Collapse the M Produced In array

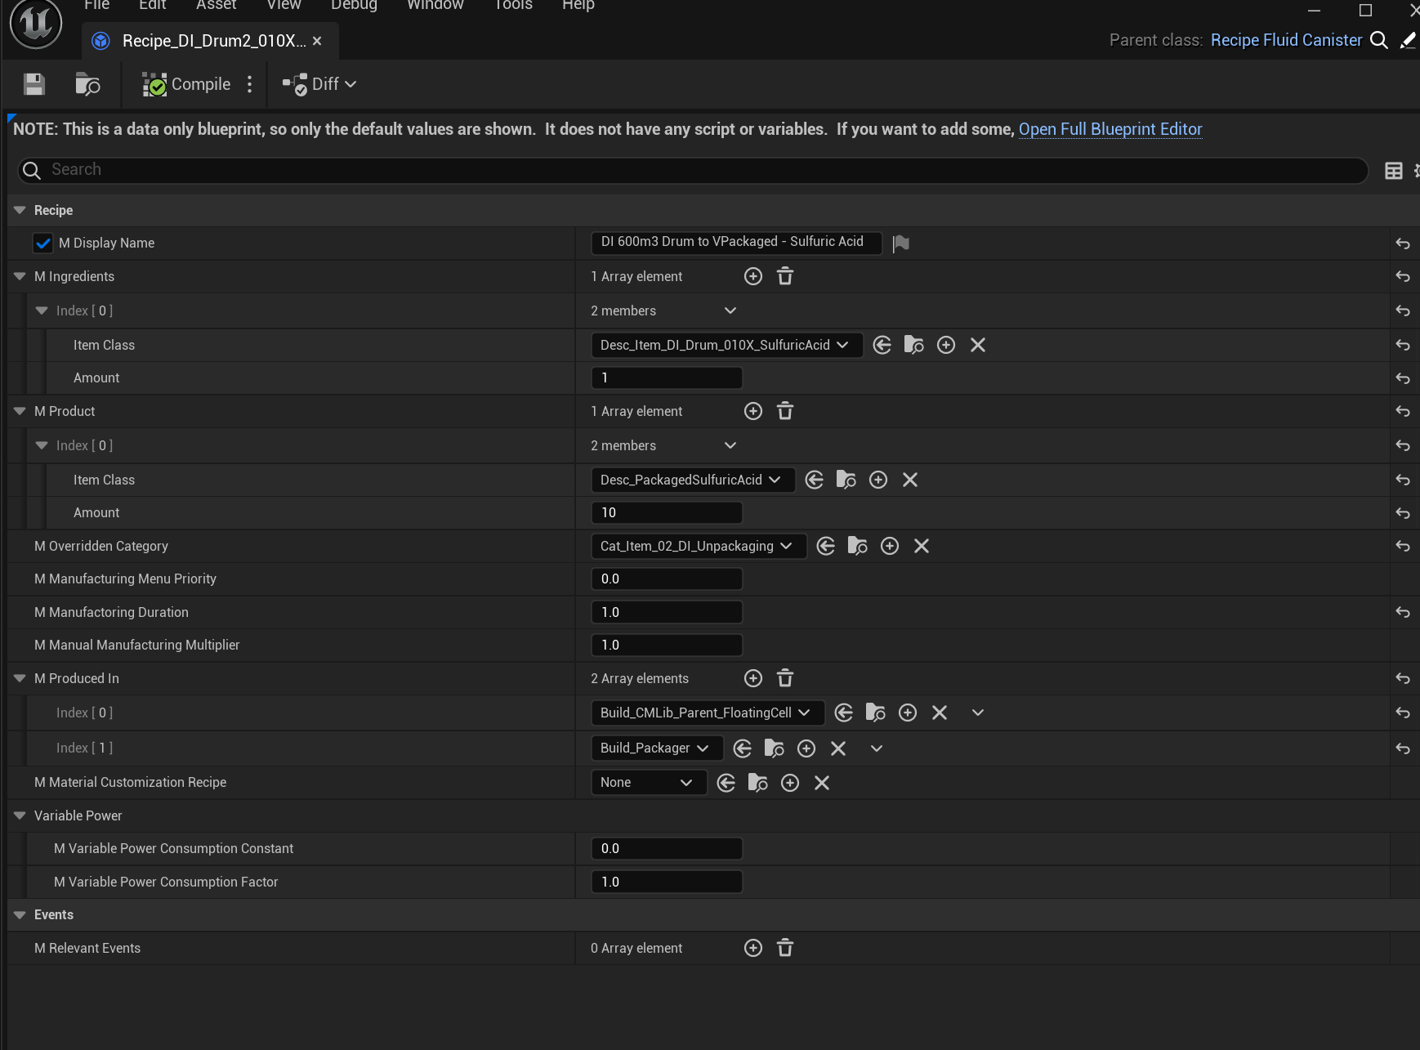[x=20, y=679]
